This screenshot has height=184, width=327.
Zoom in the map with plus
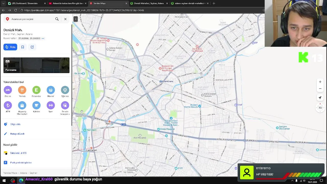pos(320,82)
